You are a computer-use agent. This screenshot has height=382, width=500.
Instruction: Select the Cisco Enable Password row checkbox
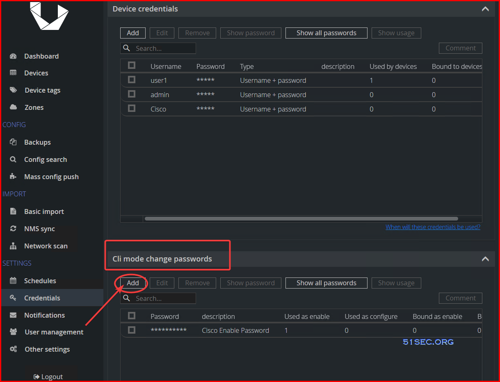point(132,330)
